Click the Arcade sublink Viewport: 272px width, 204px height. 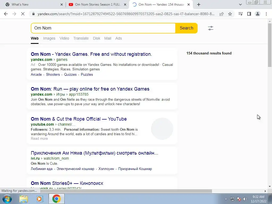36,74
